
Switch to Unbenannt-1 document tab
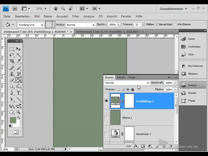[108, 32]
